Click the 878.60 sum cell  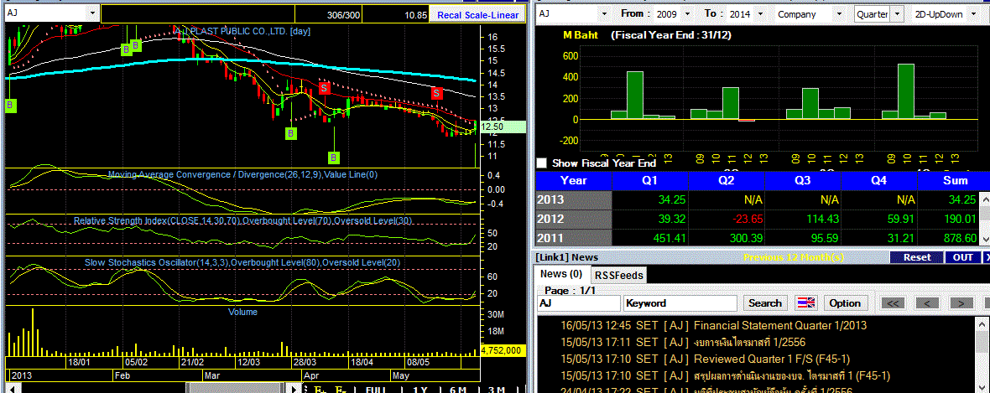[948, 238]
